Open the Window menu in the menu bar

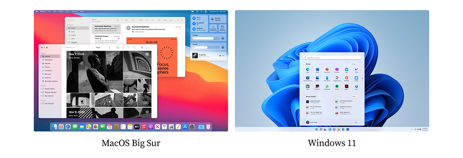[75, 11]
